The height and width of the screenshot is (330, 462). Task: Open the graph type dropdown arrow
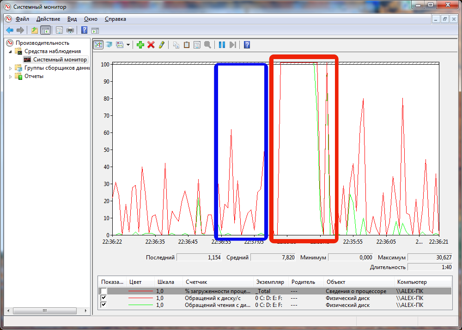[x=128, y=45]
